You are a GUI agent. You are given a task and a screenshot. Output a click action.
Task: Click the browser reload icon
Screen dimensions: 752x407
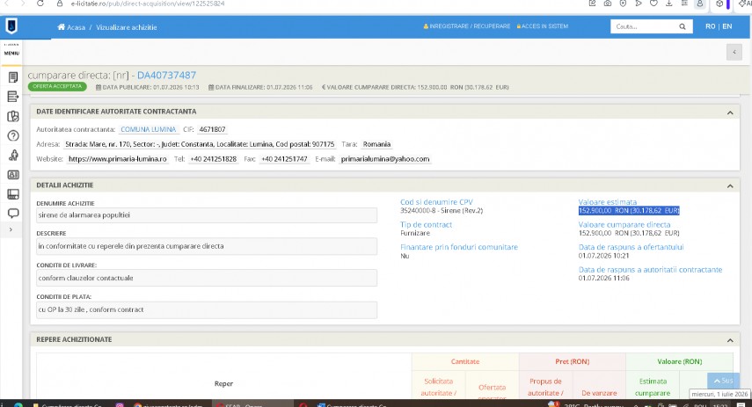[x=40, y=4]
